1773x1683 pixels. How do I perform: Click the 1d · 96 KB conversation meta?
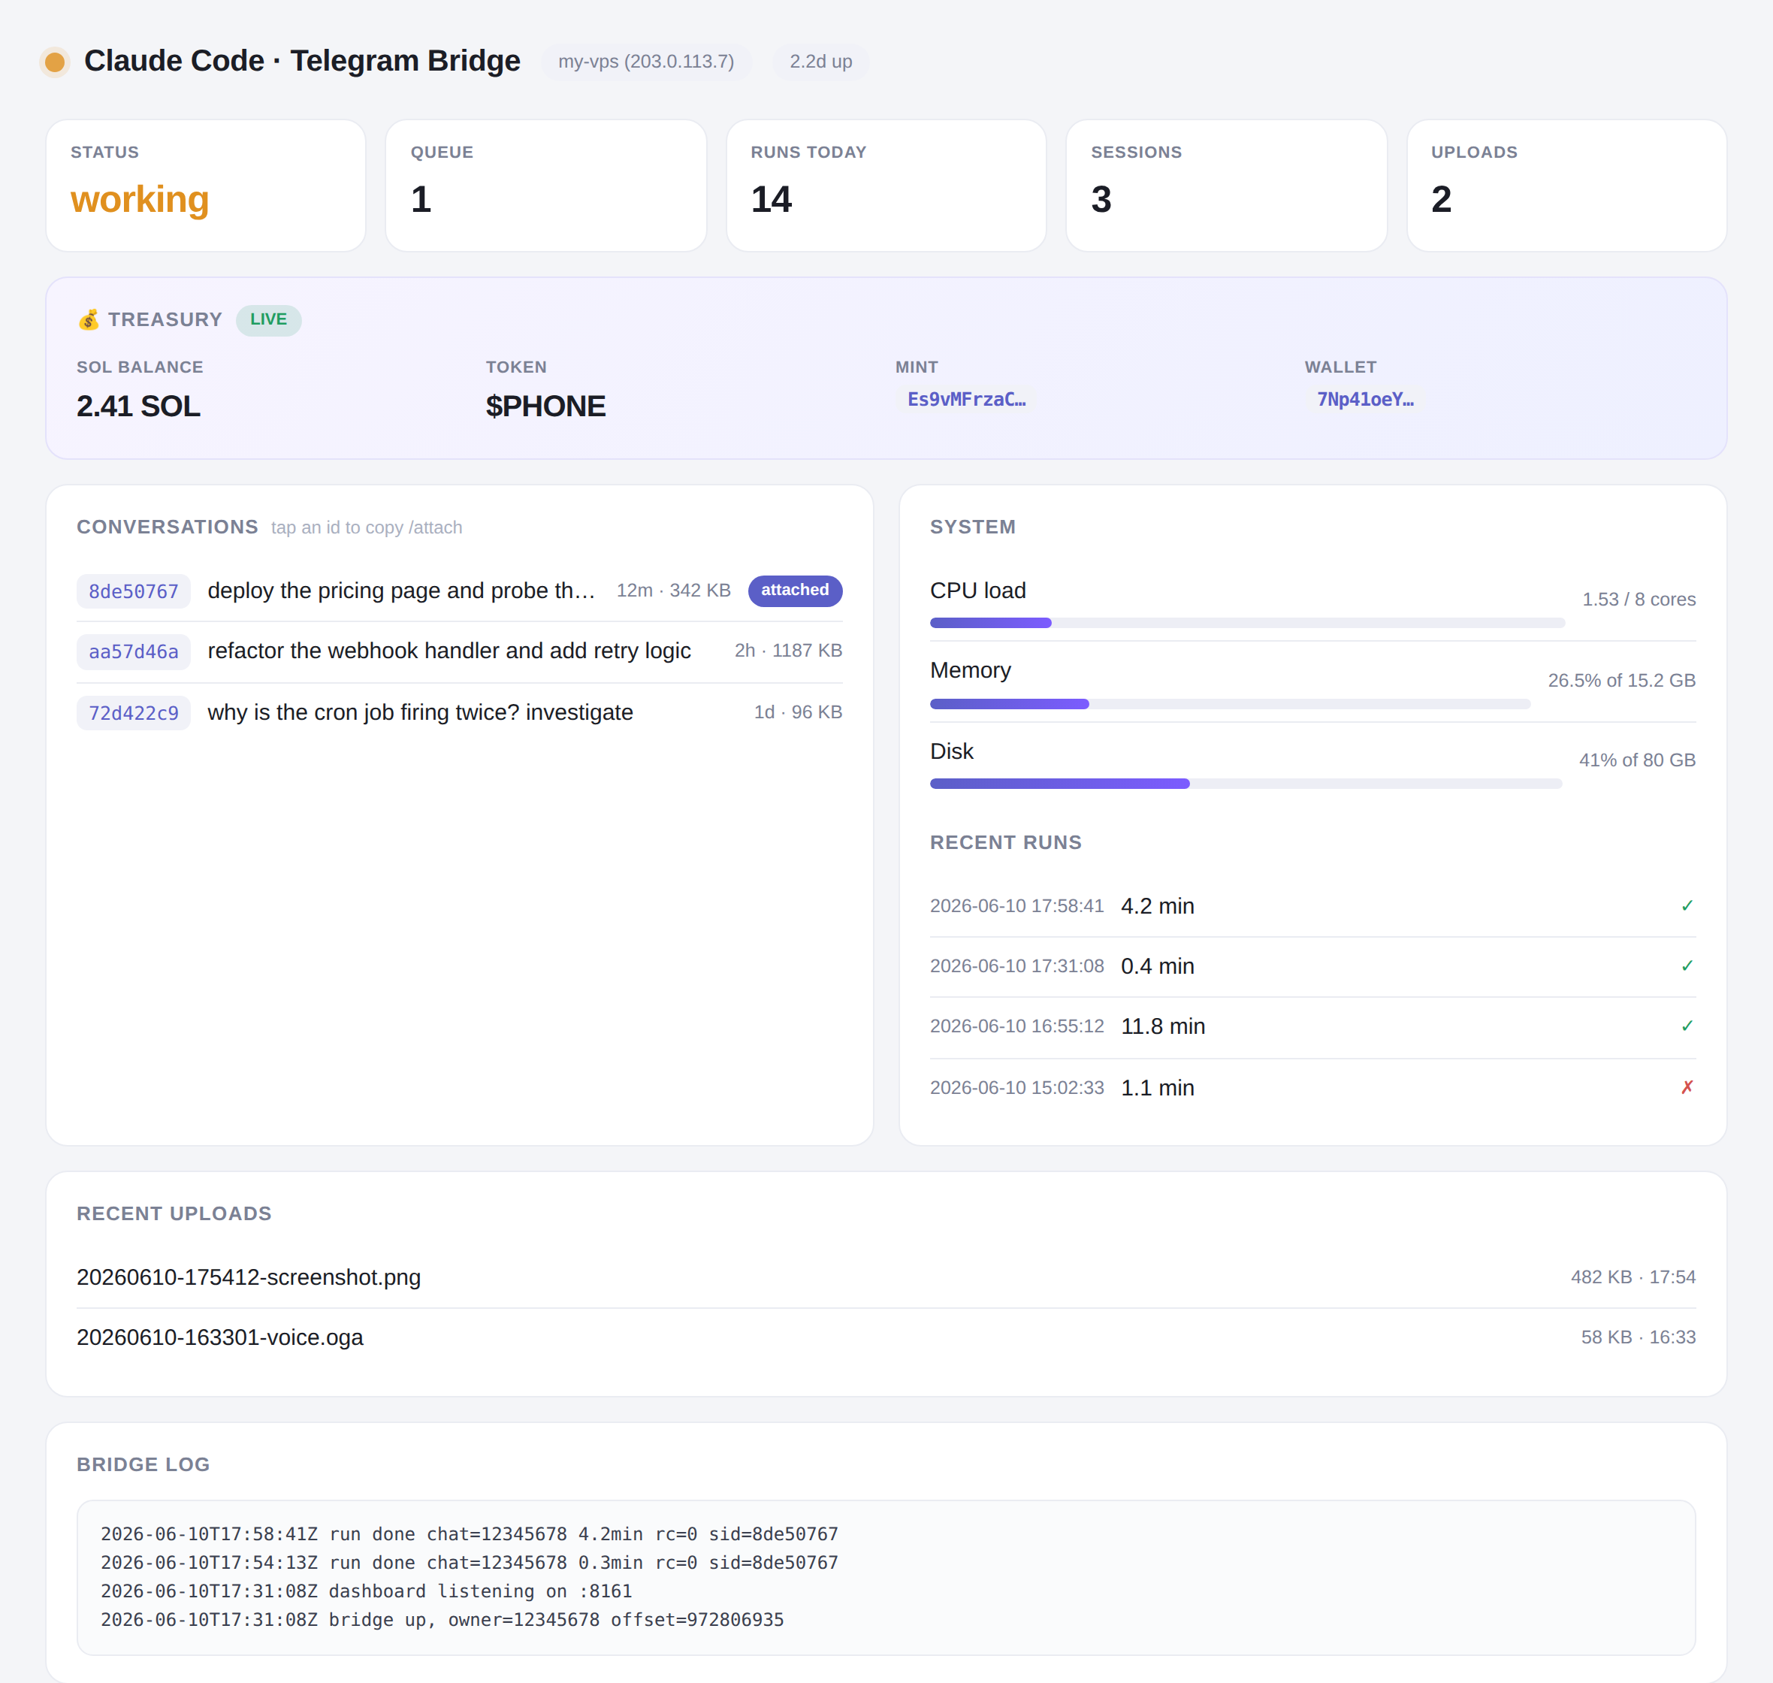click(798, 712)
